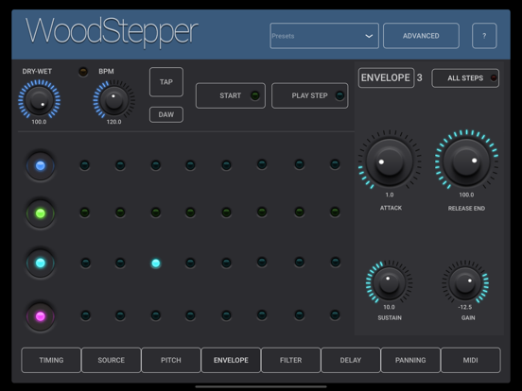Toggle step 1 in the magenta row
Viewport: 522px width, 391px height.
point(85,315)
